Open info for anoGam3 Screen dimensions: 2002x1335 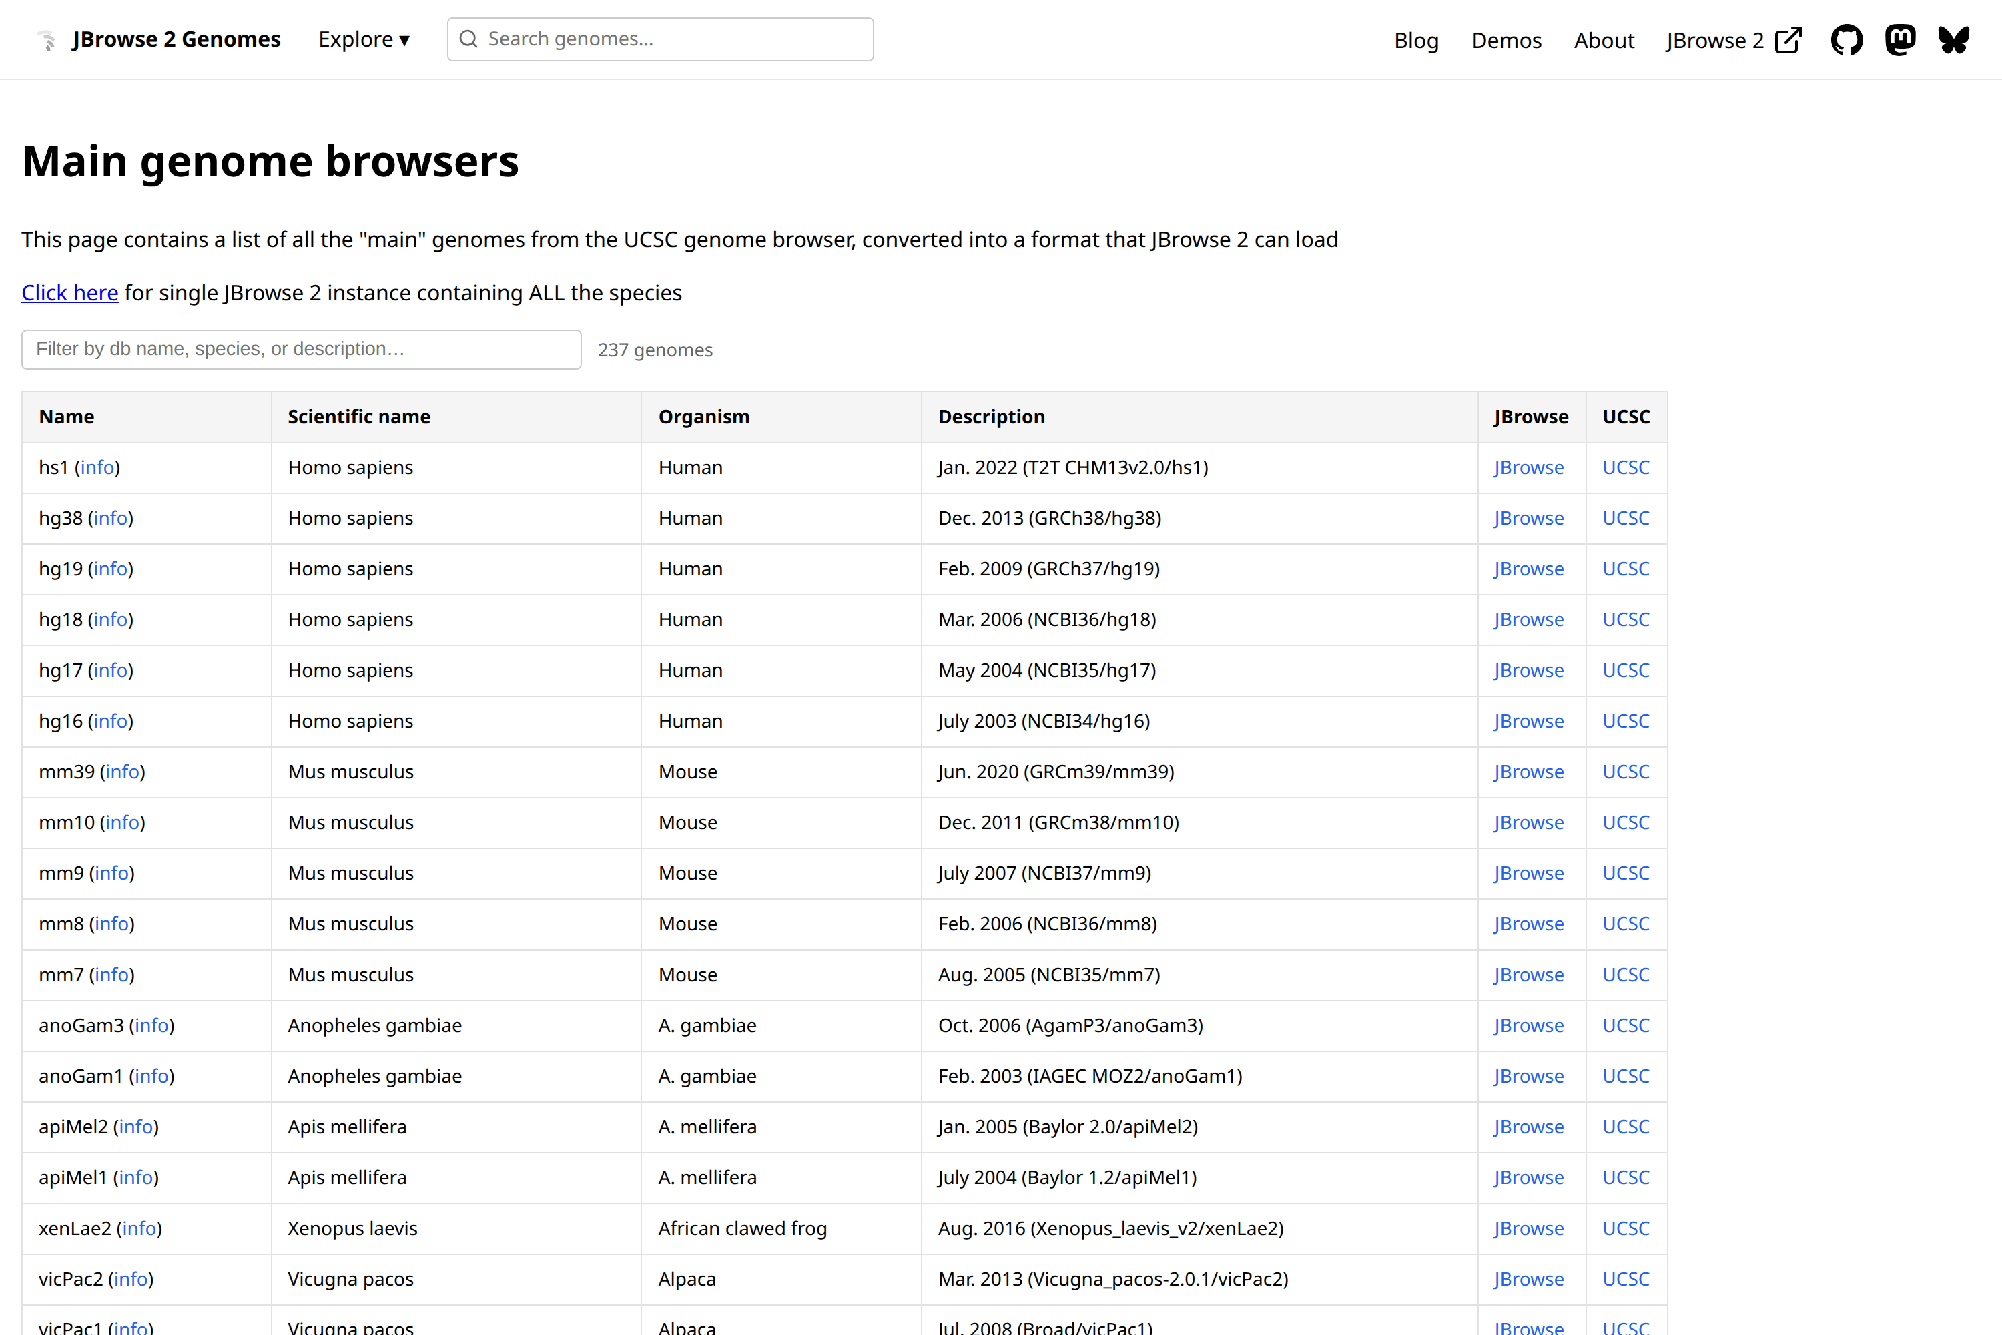pos(151,1026)
